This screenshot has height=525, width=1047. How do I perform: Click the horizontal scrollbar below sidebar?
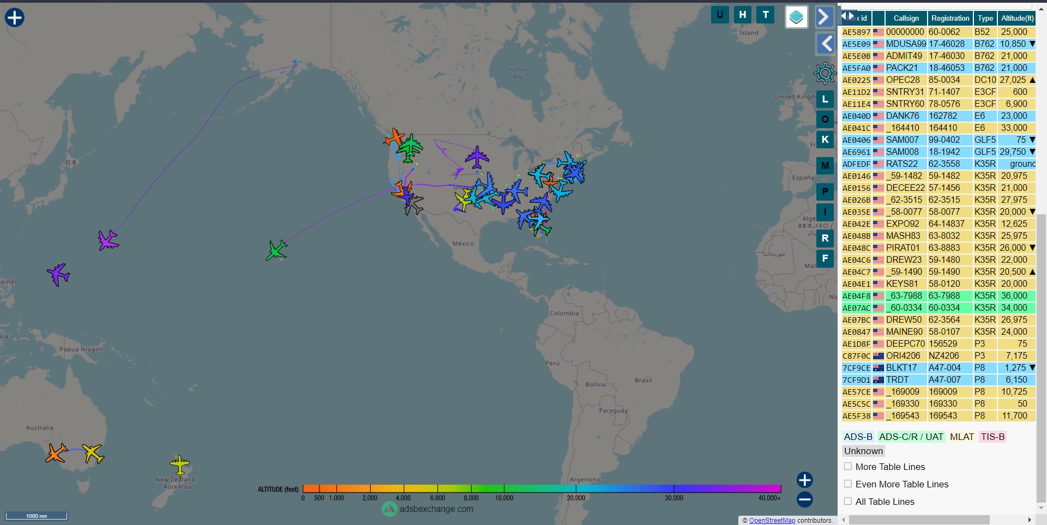point(919,520)
